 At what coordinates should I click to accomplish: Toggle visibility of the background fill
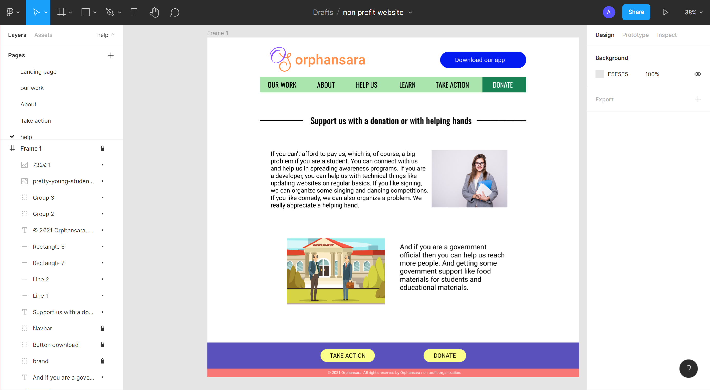coord(698,74)
